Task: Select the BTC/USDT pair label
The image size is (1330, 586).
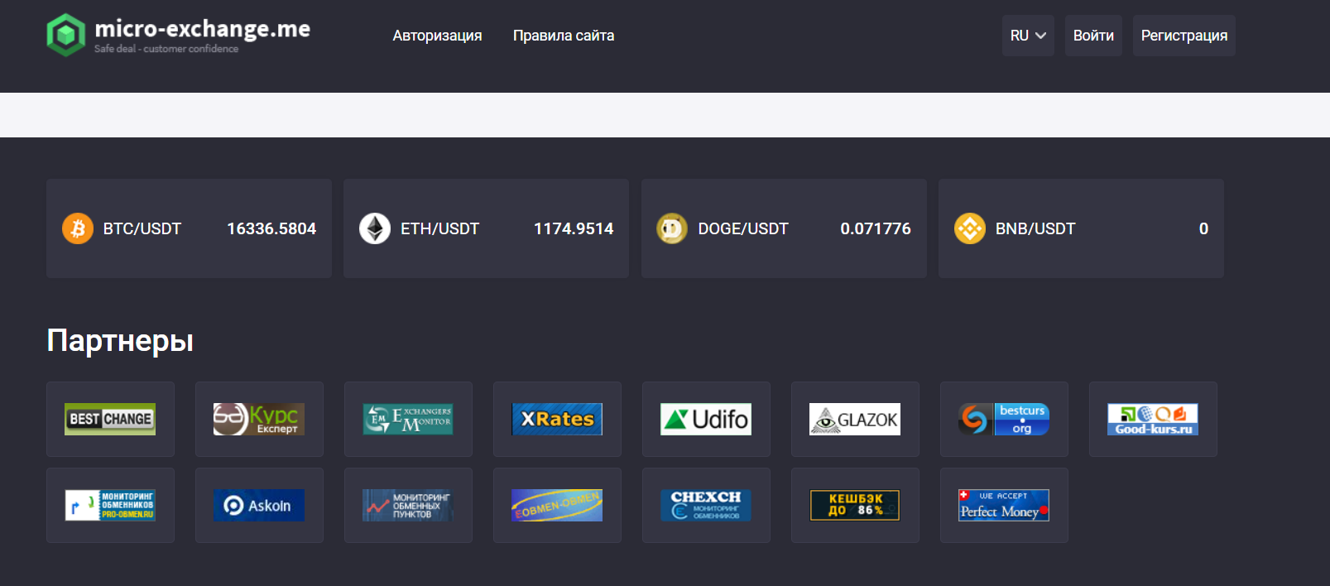Action: pyautogui.click(x=142, y=228)
